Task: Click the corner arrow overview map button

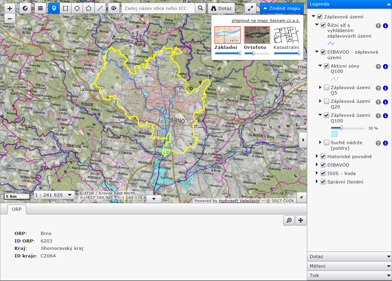Action: [x=302, y=197]
